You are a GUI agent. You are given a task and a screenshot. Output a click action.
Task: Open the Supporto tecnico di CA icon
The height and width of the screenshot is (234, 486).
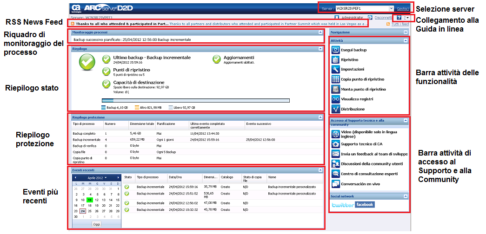pyautogui.click(x=336, y=144)
